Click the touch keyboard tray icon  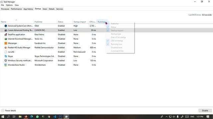187,117
